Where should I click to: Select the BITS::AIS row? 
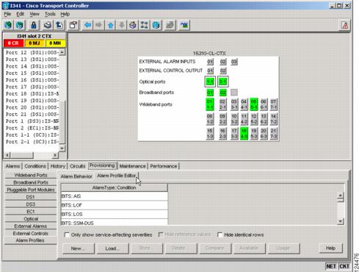coord(115,196)
